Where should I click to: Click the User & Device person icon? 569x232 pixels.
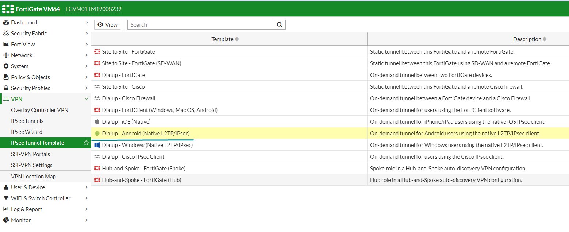pyautogui.click(x=6, y=187)
